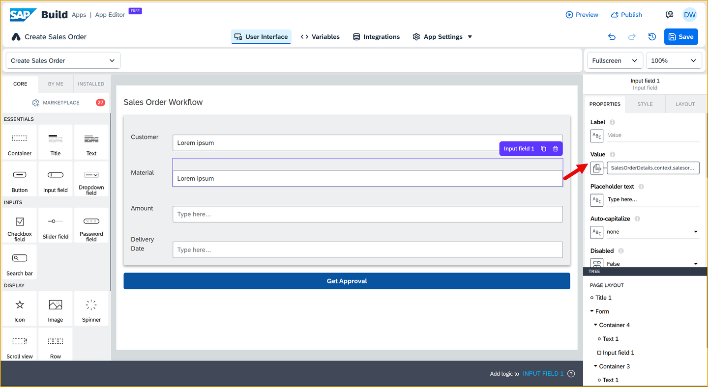Open the support chat icon
The height and width of the screenshot is (387, 708).
pyautogui.click(x=669, y=15)
